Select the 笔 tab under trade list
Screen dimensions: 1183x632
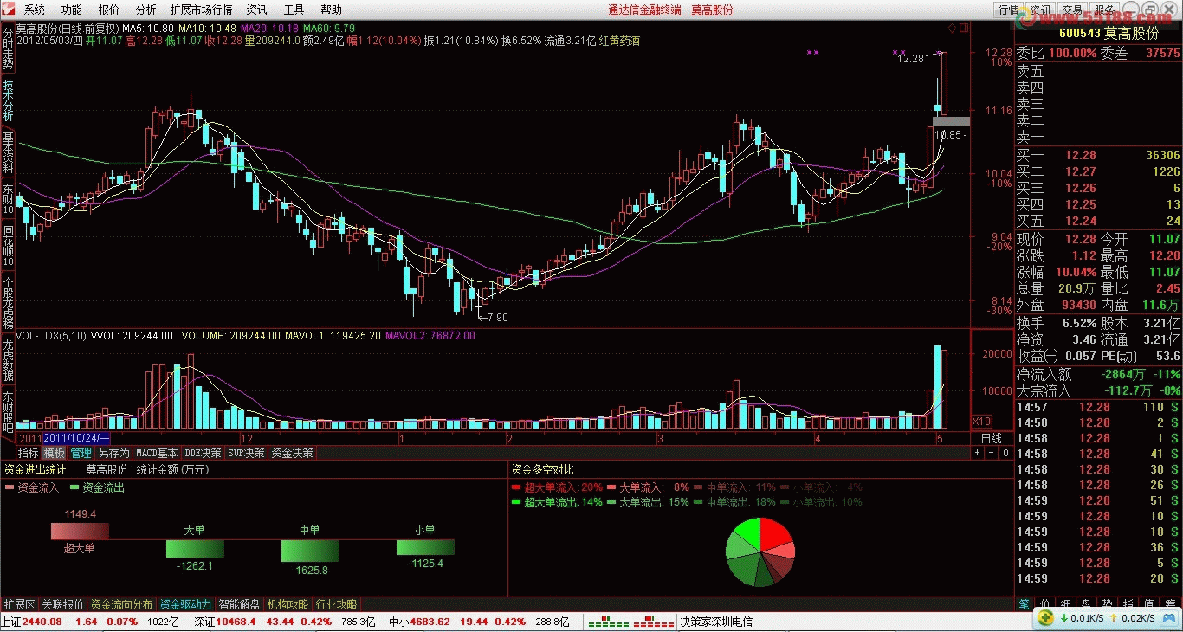pyautogui.click(x=1025, y=603)
